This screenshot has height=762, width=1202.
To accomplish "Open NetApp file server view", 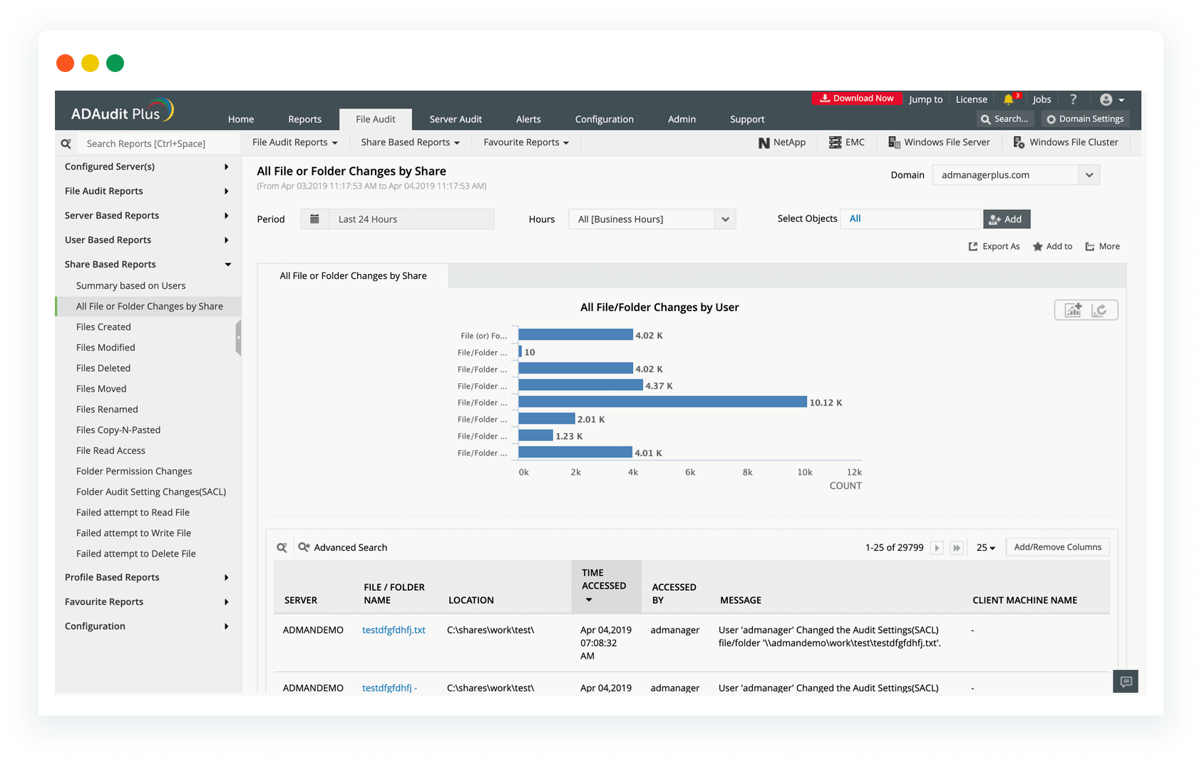I will click(782, 143).
